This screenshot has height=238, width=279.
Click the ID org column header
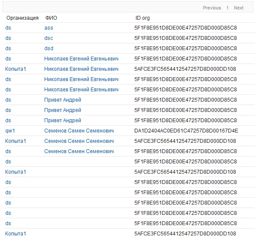coord(144,18)
